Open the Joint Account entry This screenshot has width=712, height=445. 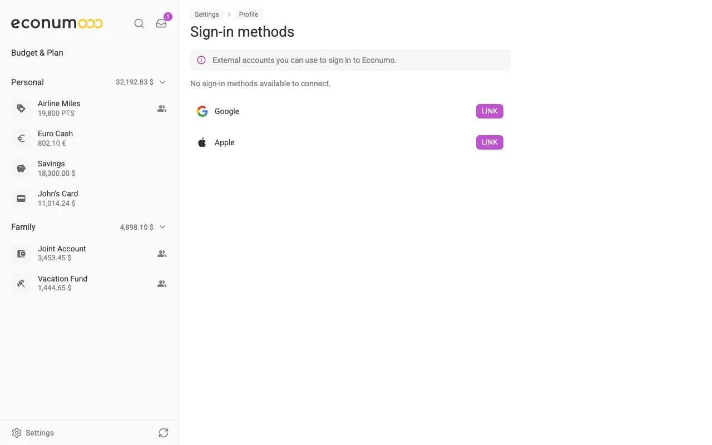(x=89, y=254)
